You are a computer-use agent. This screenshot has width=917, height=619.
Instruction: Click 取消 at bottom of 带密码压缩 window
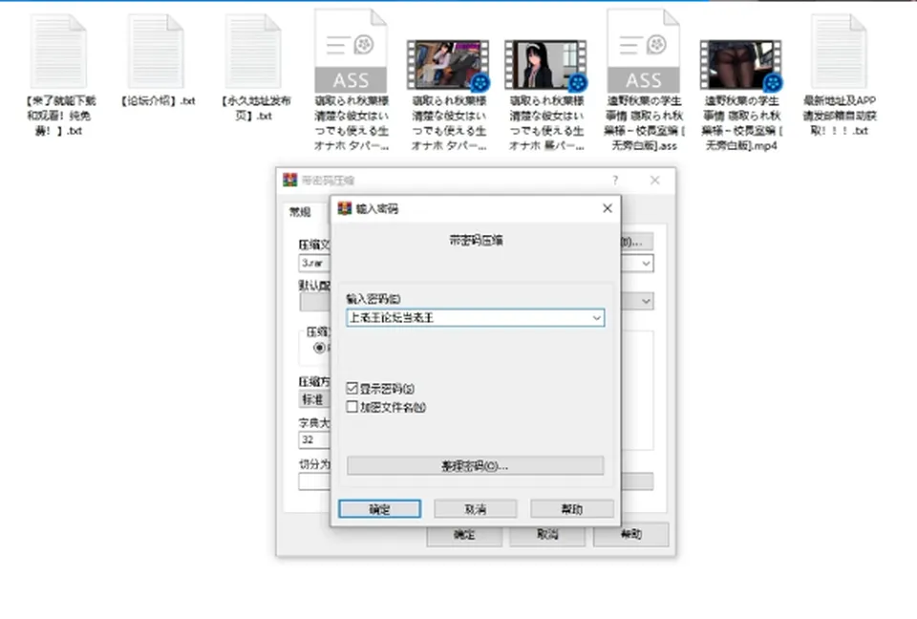[547, 535]
